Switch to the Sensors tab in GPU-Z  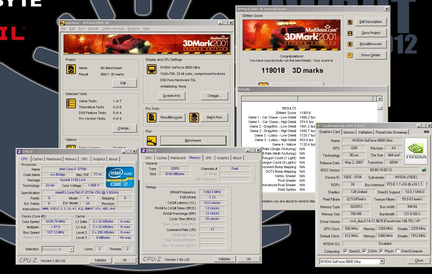(x=349, y=132)
